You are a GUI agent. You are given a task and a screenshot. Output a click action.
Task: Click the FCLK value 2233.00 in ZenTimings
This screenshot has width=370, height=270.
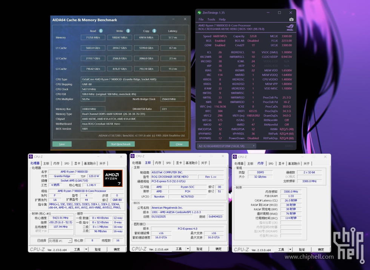pyautogui.click(x=287, y=41)
